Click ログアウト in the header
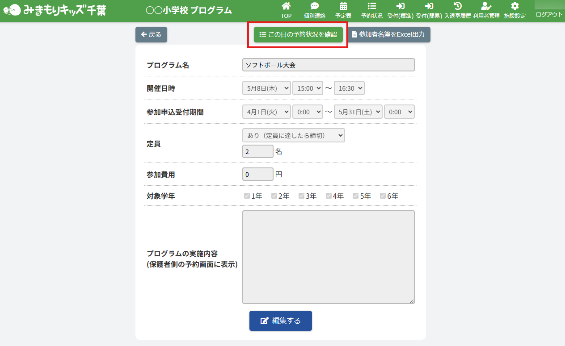565x346 pixels. (x=549, y=14)
